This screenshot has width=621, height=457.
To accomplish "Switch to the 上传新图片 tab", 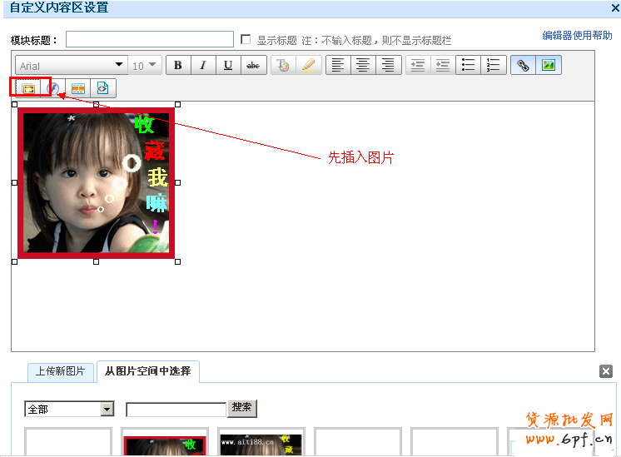I will coord(60,371).
